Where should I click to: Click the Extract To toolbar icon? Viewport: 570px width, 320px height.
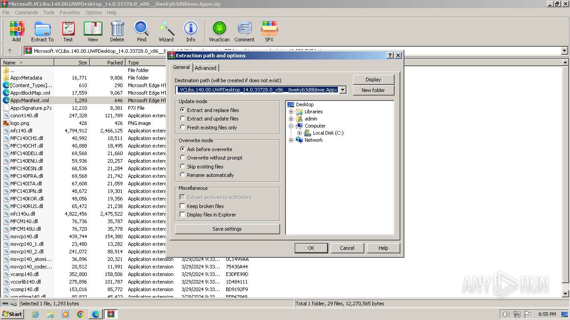42,32
